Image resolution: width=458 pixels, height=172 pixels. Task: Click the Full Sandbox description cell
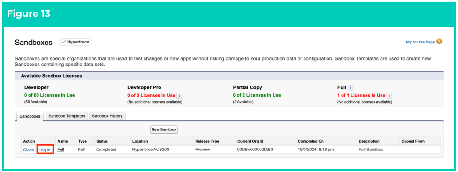pyautogui.click(x=371, y=150)
